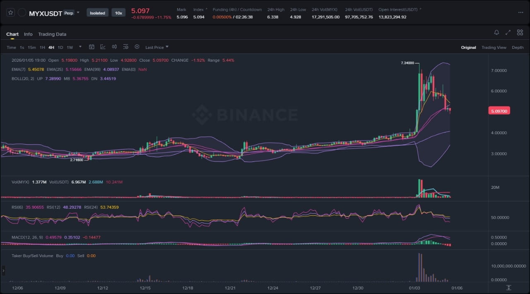530x294 pixels.
Task: Click the MYXUSDT symbol name
Action: tap(46, 13)
